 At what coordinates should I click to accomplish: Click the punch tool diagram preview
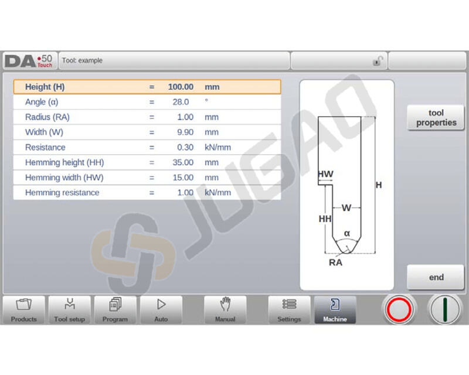(x=346, y=185)
